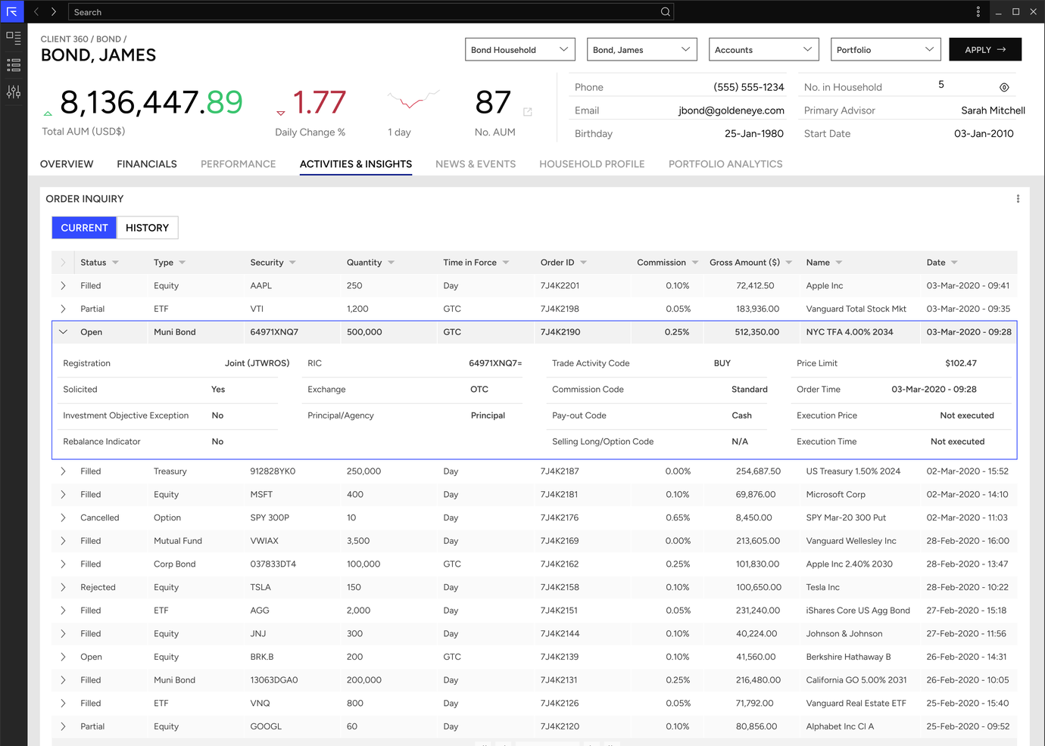Click the Search input field

(371, 11)
